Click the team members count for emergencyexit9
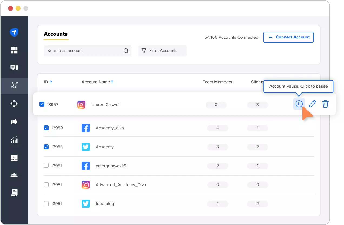This screenshot has width=344, height=225. [x=218, y=166]
